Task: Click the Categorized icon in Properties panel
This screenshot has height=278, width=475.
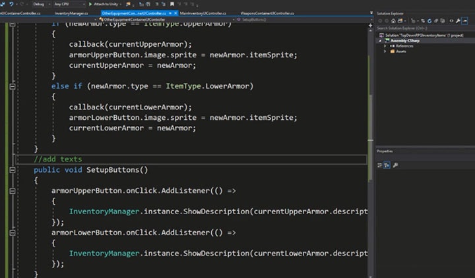Action: (x=379, y=165)
